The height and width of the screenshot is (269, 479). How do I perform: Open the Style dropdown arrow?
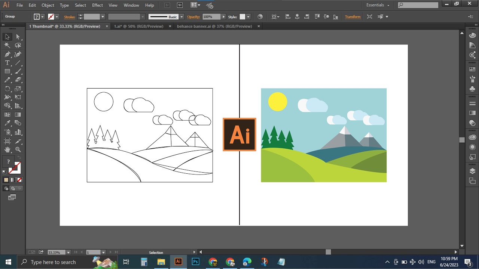click(x=248, y=17)
